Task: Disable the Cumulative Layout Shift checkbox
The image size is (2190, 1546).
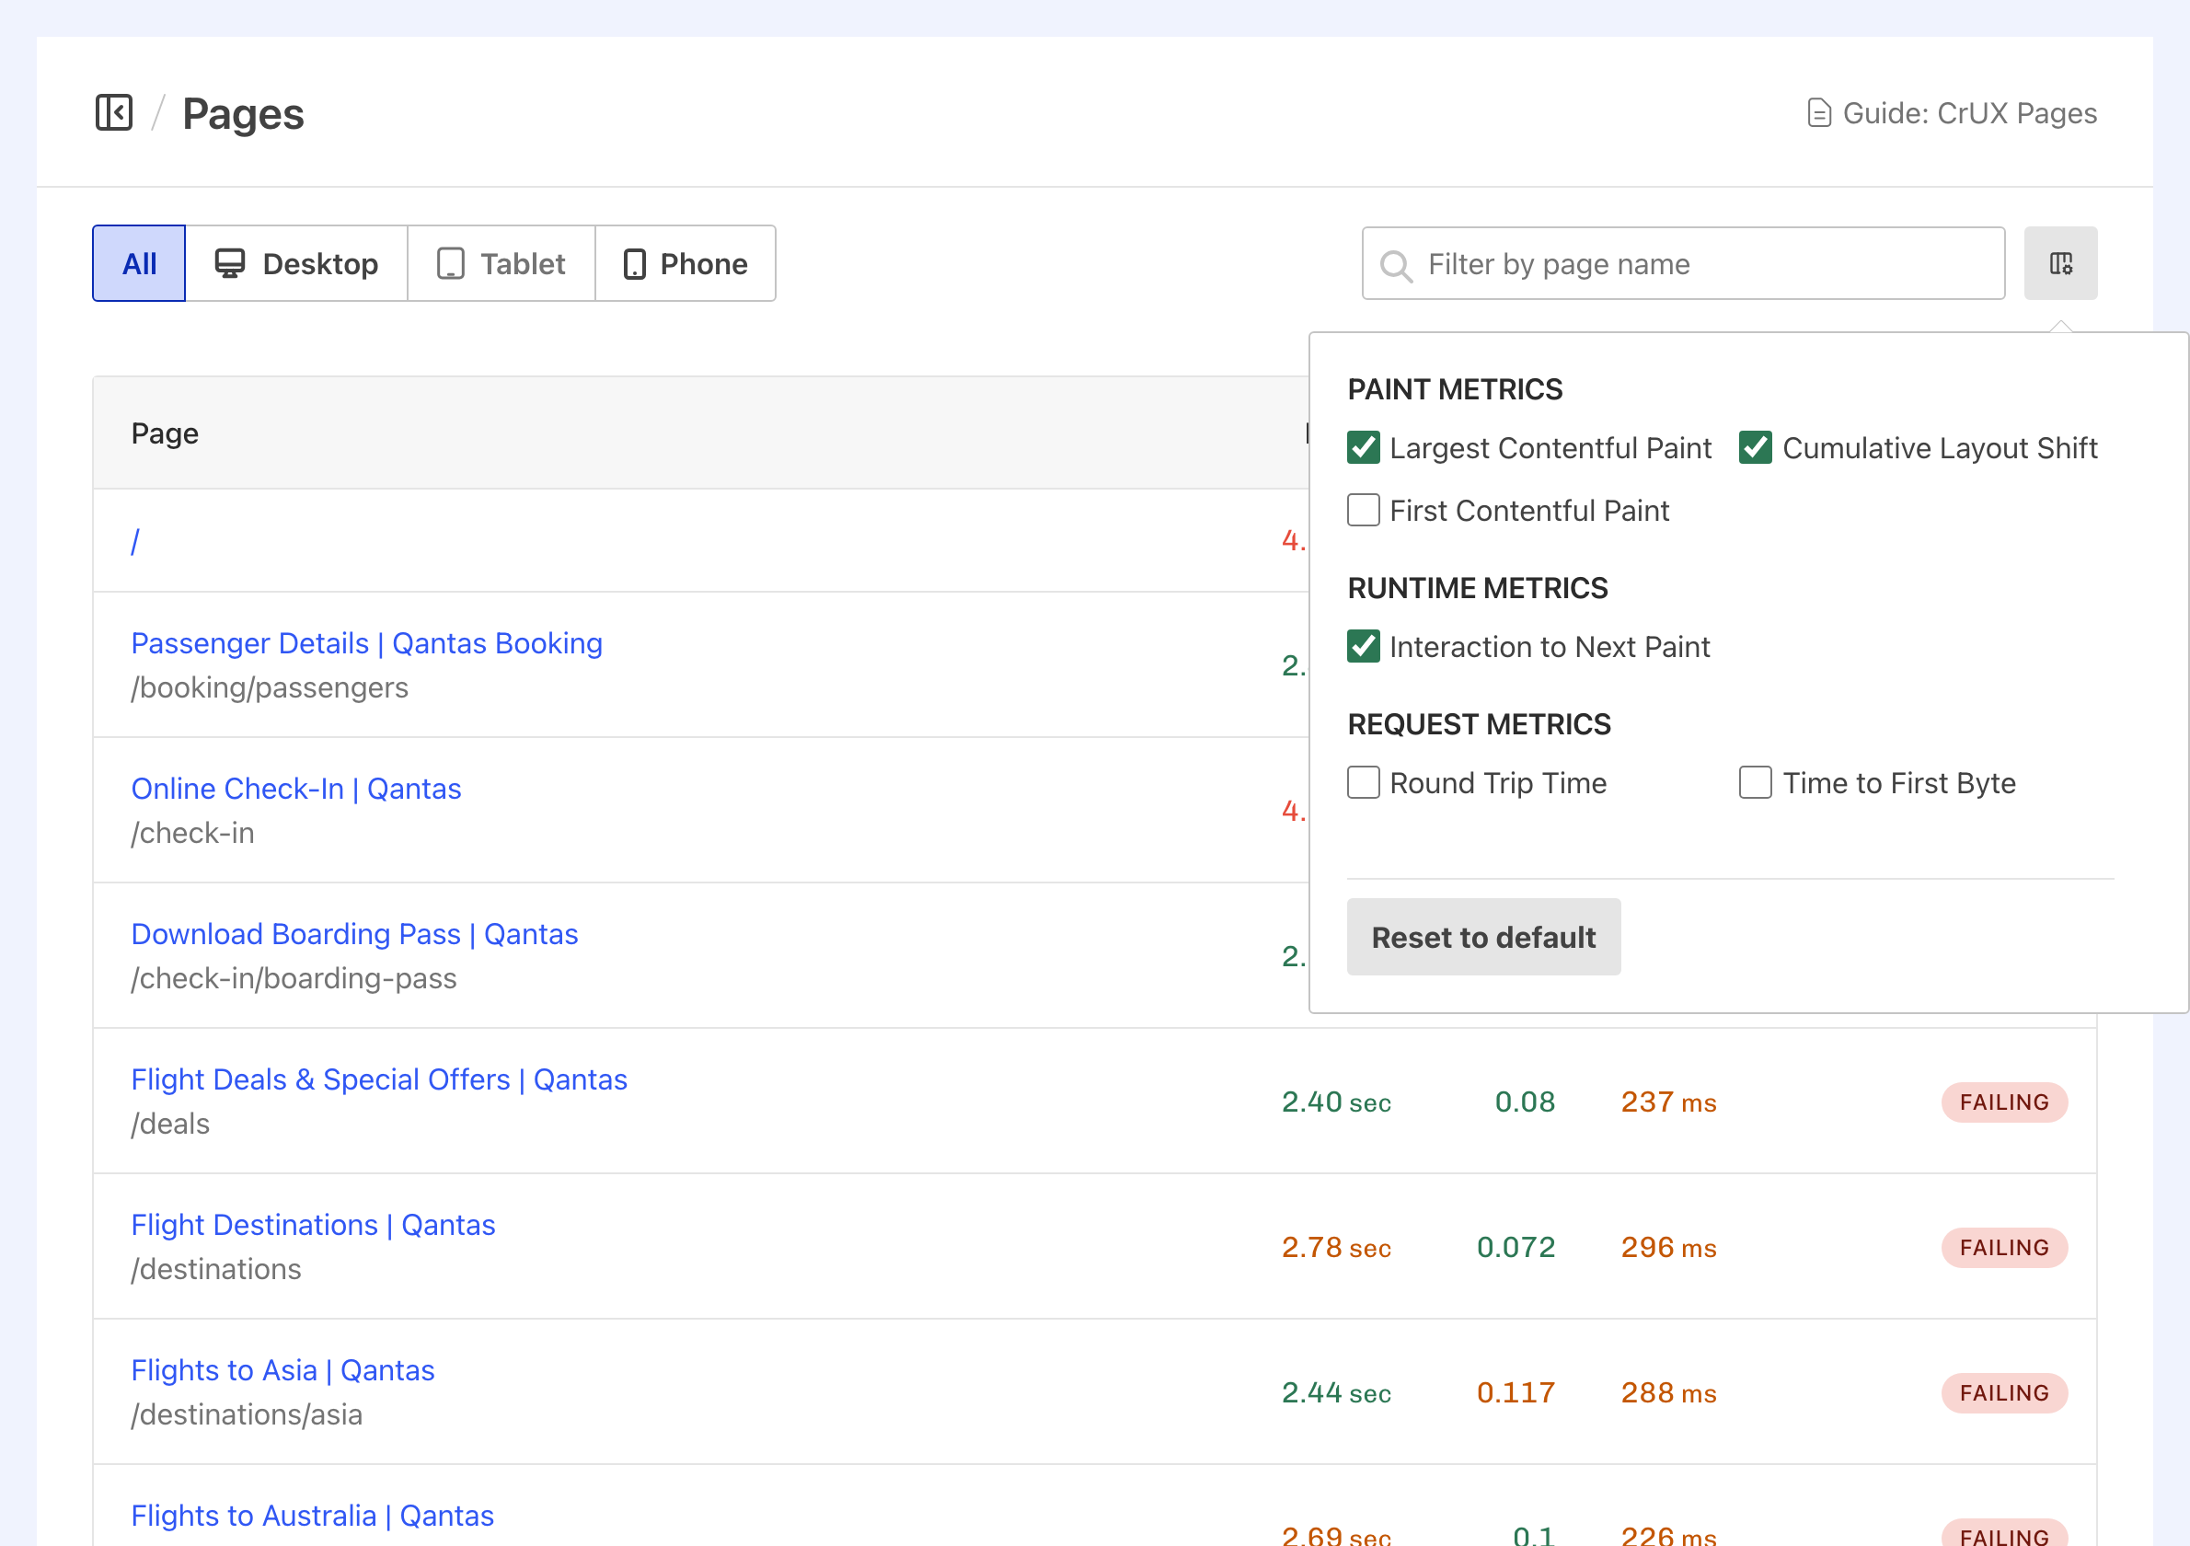Action: click(1756, 447)
